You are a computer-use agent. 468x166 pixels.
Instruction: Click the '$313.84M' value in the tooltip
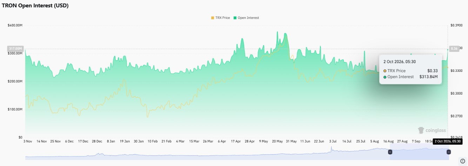point(428,77)
